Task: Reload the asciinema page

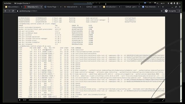Action: (x=13, y=11)
